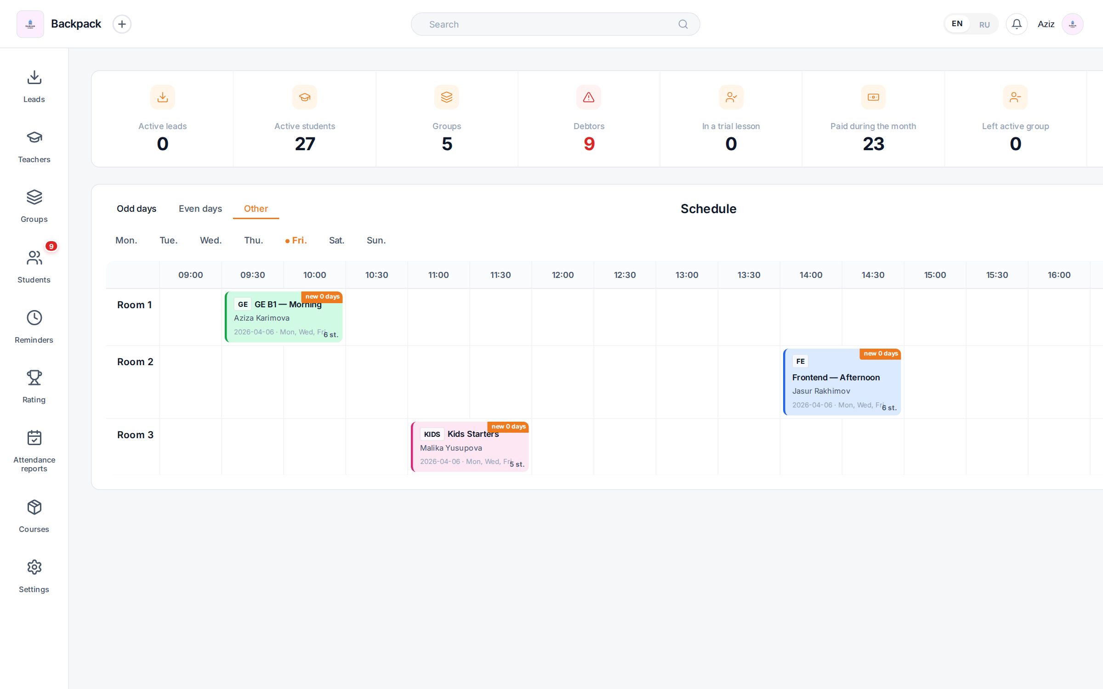Click teacher name Jasur Rakhimov
The height and width of the screenshot is (689, 1103).
pos(821,391)
